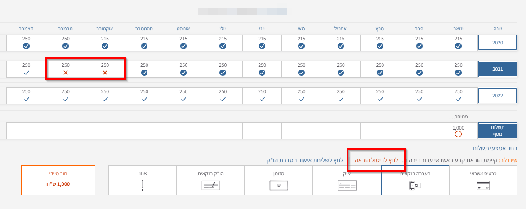Toggle the January 2020 payment checkmark

(458, 46)
